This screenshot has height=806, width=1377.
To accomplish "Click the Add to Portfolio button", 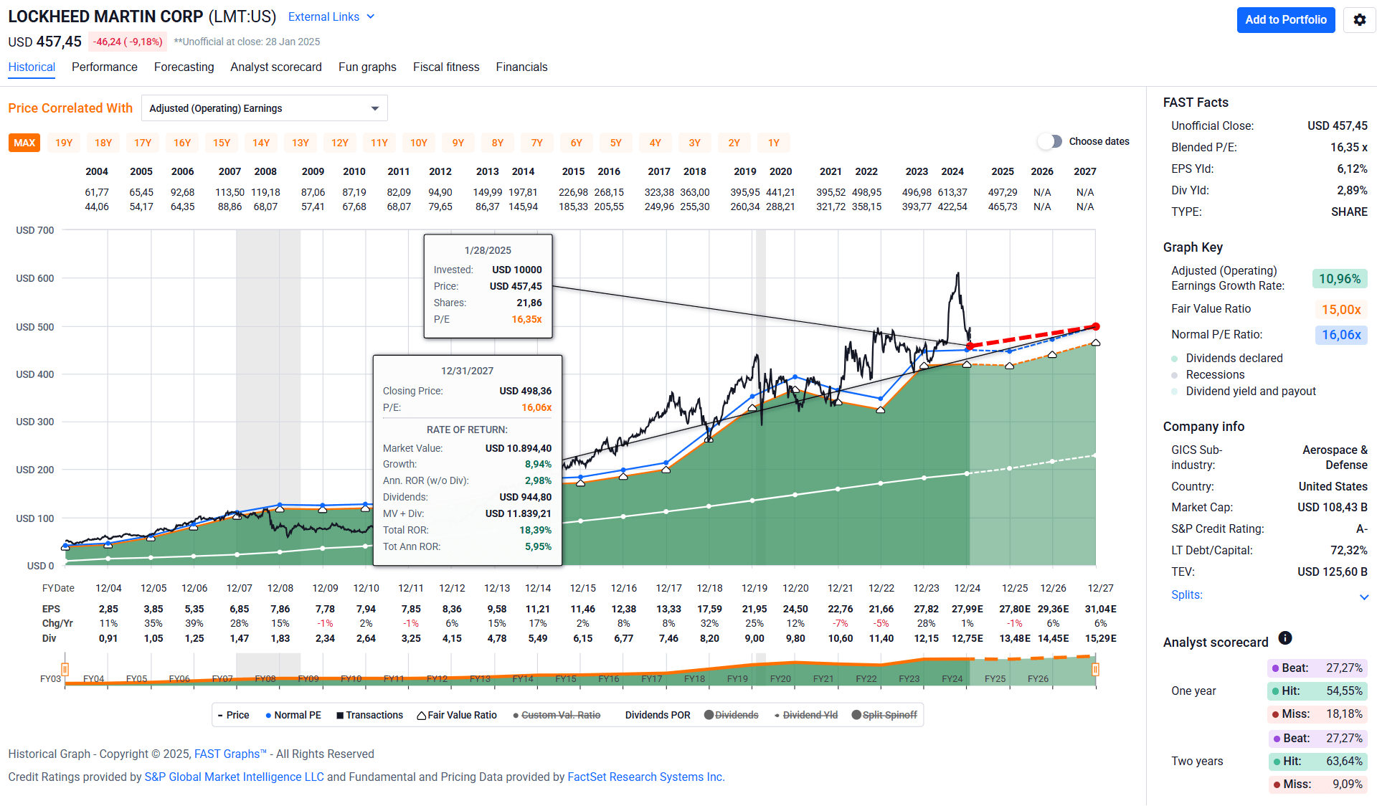I will (1285, 19).
